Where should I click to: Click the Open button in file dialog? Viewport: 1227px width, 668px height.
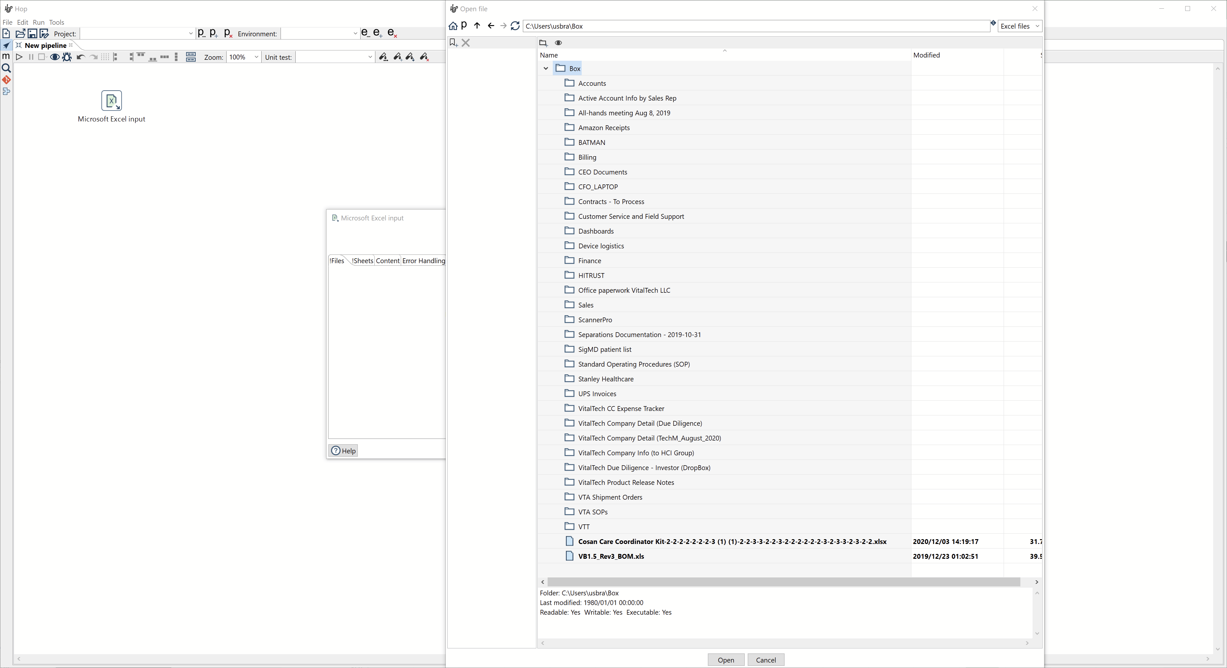[x=725, y=660]
